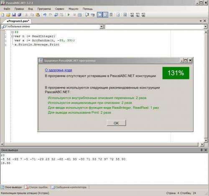This screenshot has width=209, height=196.
Task: Run the program with the green arrow
Action: tap(69, 15)
